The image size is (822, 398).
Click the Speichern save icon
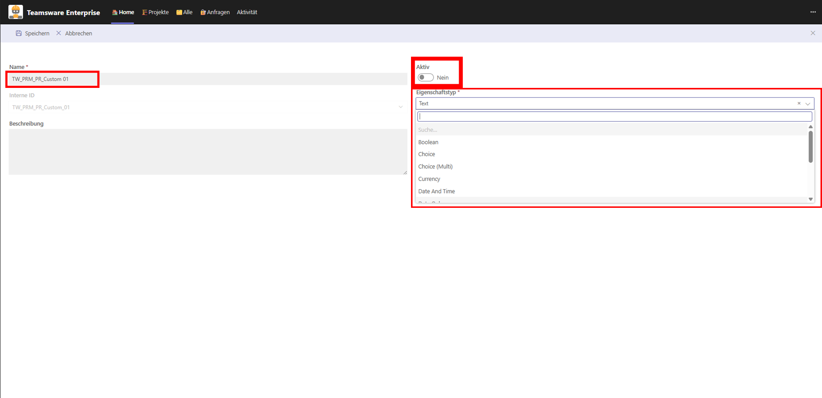[18, 33]
